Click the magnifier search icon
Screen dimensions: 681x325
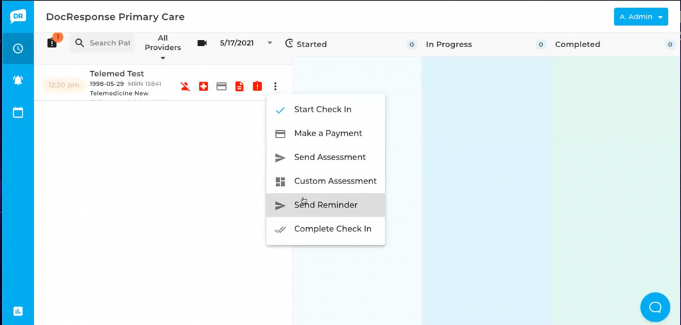[79, 43]
